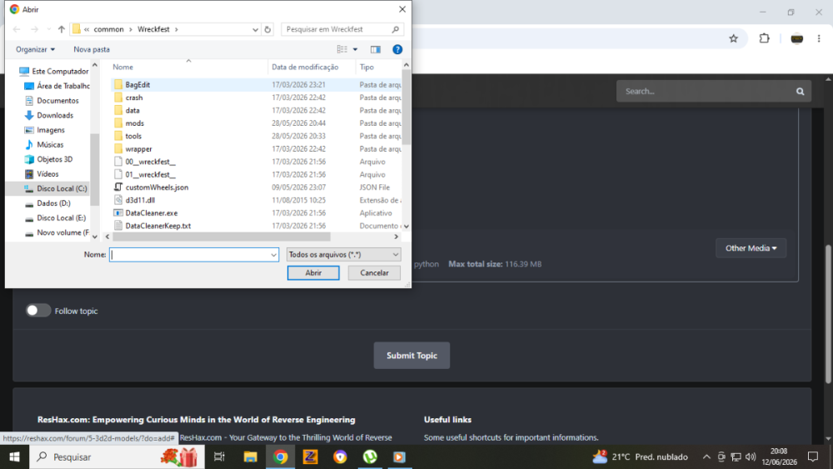
Task: Click the Cancelar button
Action: (374, 272)
